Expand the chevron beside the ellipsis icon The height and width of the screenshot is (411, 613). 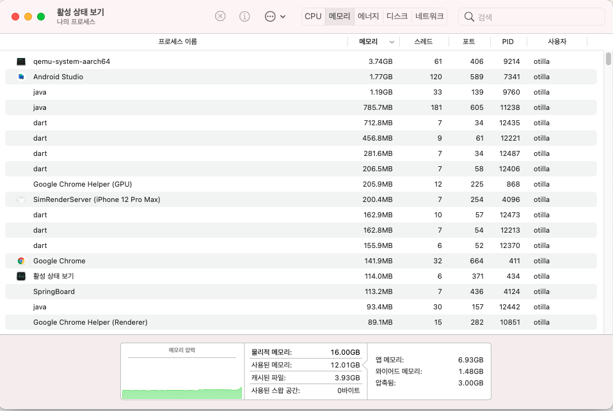(283, 17)
